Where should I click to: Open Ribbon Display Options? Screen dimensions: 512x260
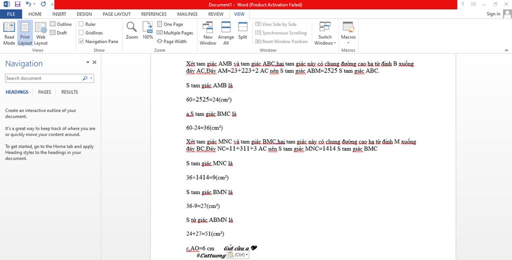point(473,4)
